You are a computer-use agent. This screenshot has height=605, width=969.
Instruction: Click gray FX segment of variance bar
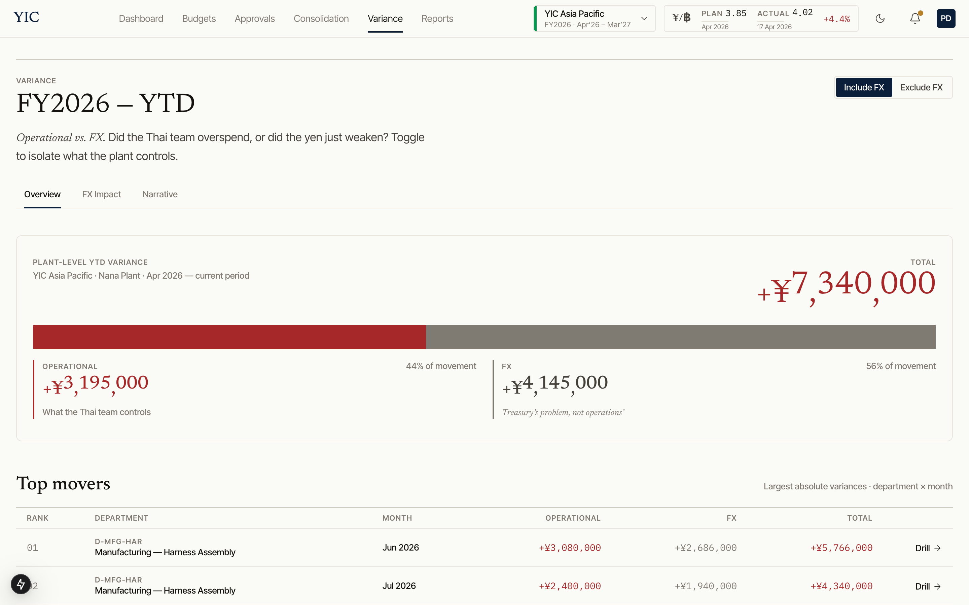(681, 337)
